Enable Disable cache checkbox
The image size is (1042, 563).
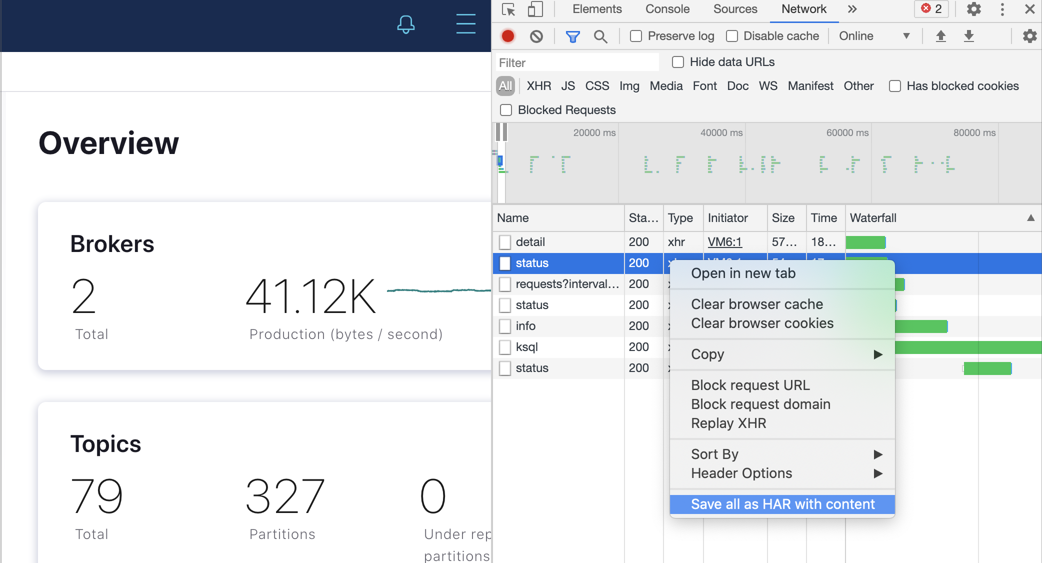(x=732, y=36)
